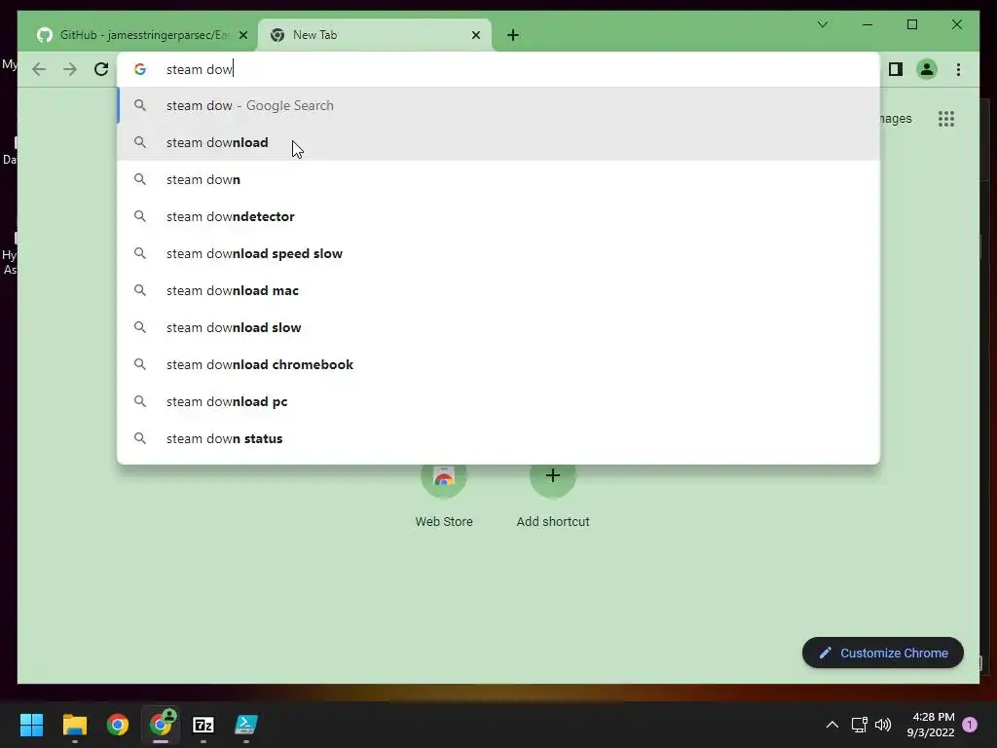Click the partially hidden Images link

click(897, 118)
